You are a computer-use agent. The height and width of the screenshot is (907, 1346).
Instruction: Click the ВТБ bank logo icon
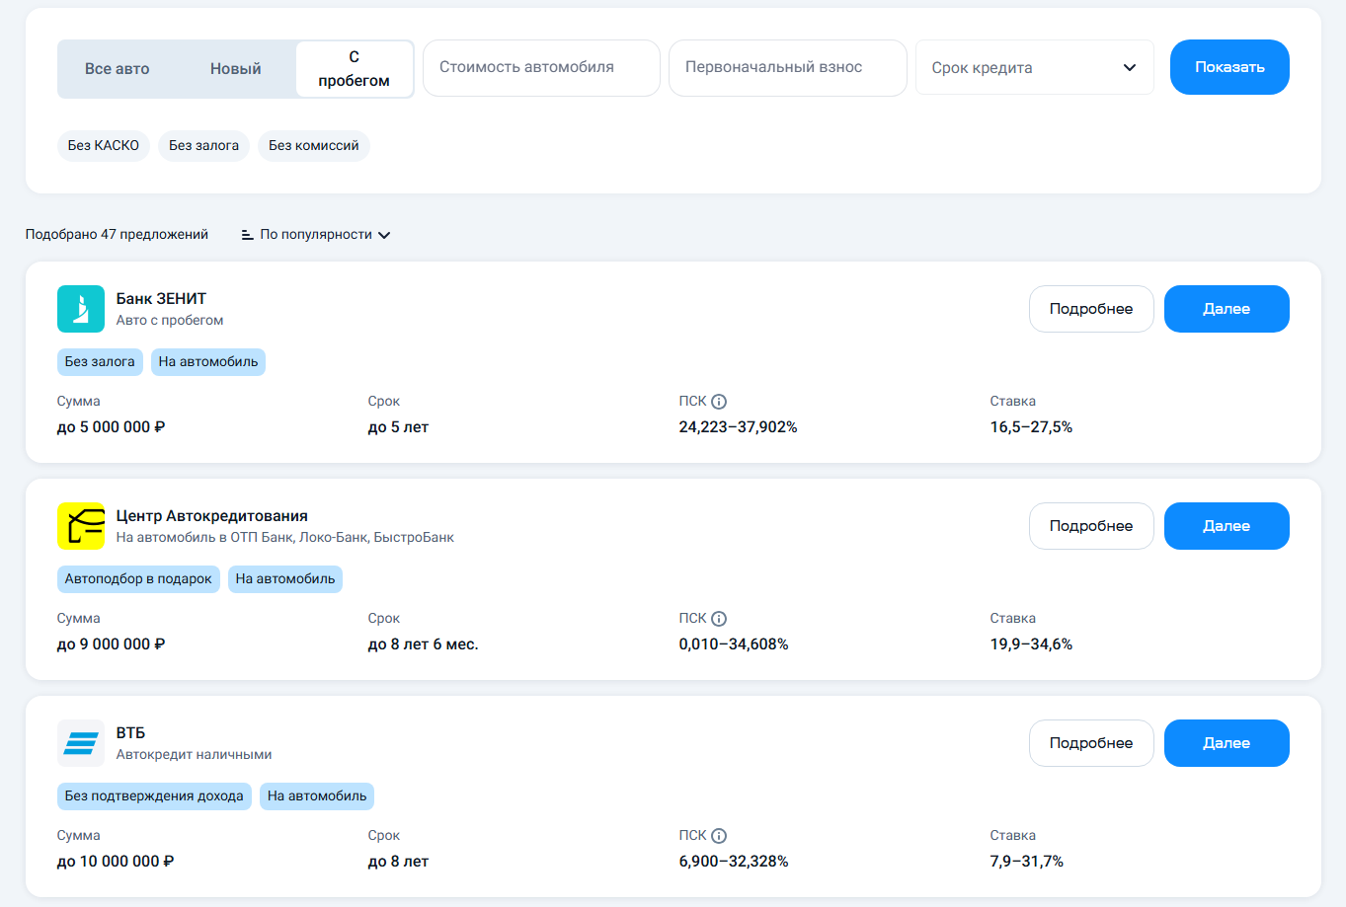click(x=81, y=743)
